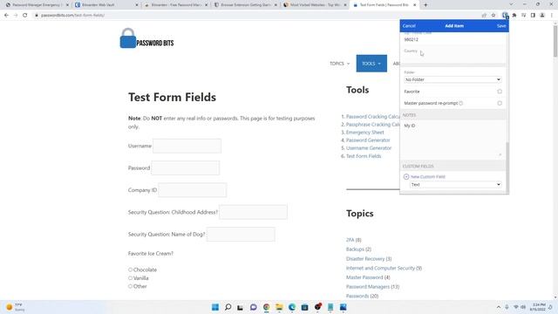The height and width of the screenshot is (314, 558).
Task: Open the Chrome three-dot menu
Action: 552,16
